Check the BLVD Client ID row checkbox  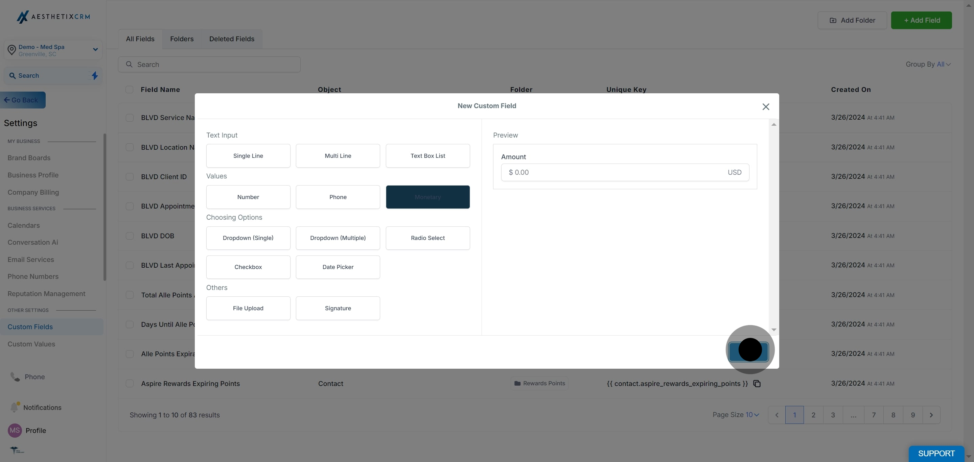(x=130, y=177)
